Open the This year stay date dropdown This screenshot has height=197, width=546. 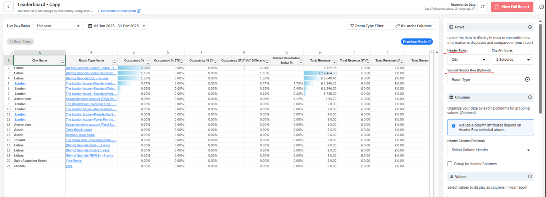tap(58, 26)
